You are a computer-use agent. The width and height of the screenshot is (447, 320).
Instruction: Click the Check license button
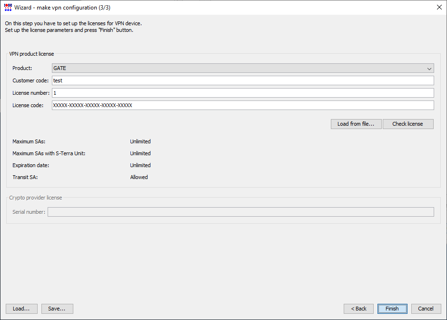(x=408, y=124)
